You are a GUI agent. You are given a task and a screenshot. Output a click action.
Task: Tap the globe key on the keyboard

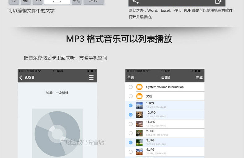(26, 1)
